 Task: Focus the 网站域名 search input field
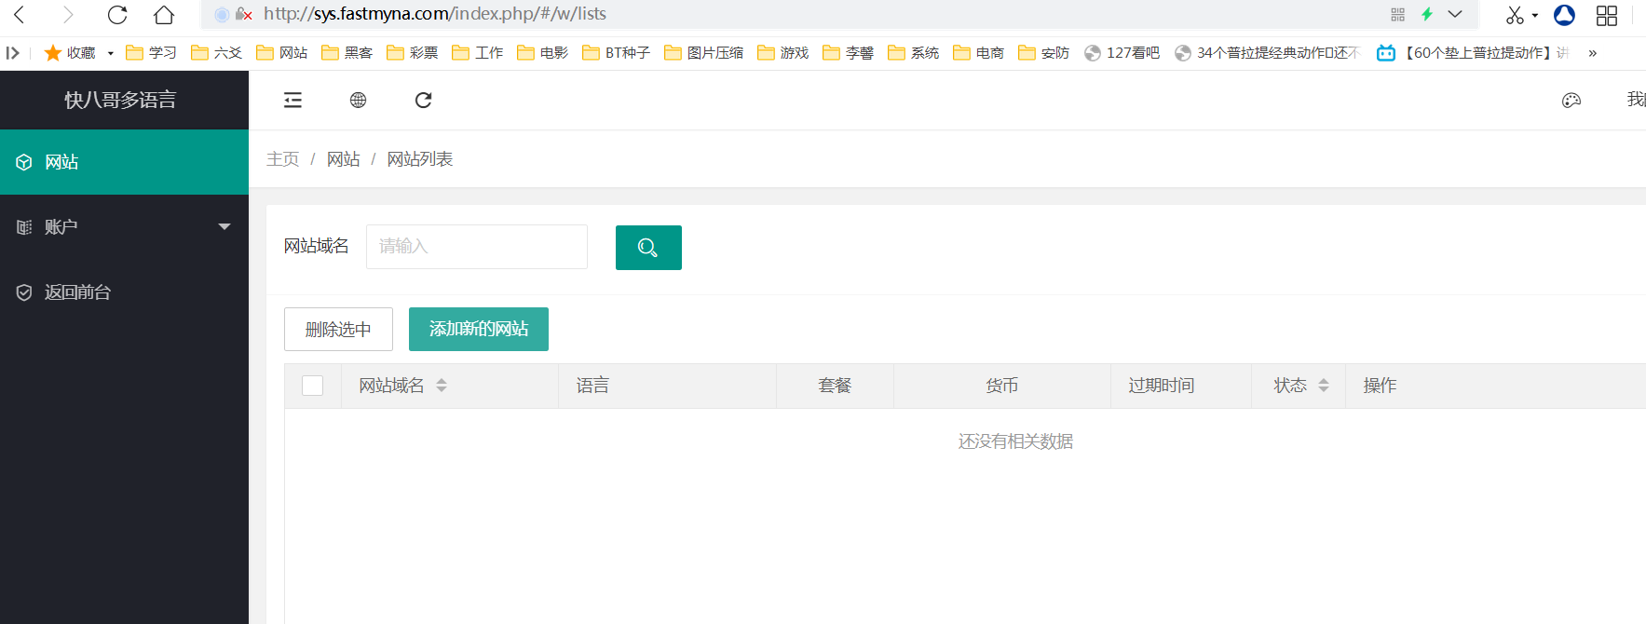tap(476, 247)
